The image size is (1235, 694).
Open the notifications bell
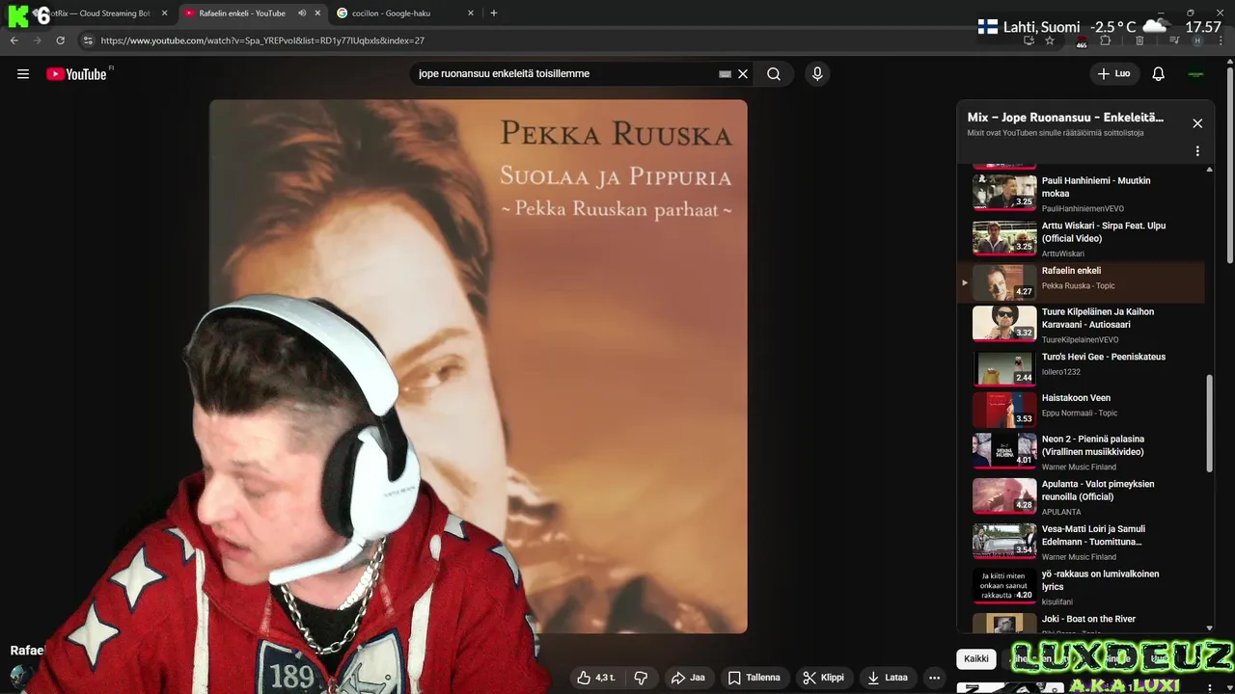(x=1159, y=74)
